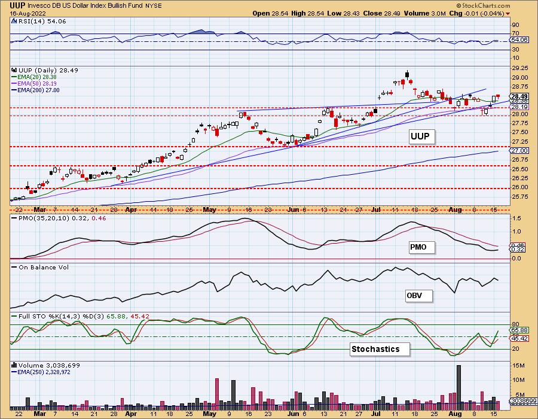The height and width of the screenshot is (419, 538).
Task: Click the PMO annotation box
Action: (421, 247)
